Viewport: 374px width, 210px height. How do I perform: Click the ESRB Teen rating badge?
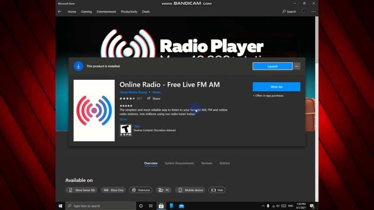[x=126, y=130]
